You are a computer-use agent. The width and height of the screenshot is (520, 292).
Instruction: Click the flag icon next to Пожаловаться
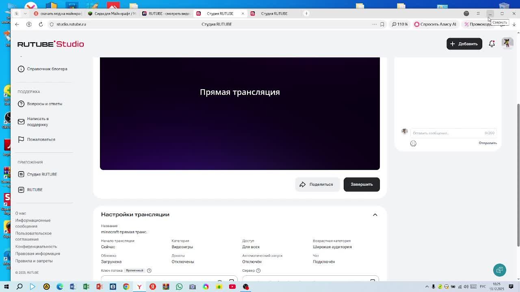(x=21, y=140)
